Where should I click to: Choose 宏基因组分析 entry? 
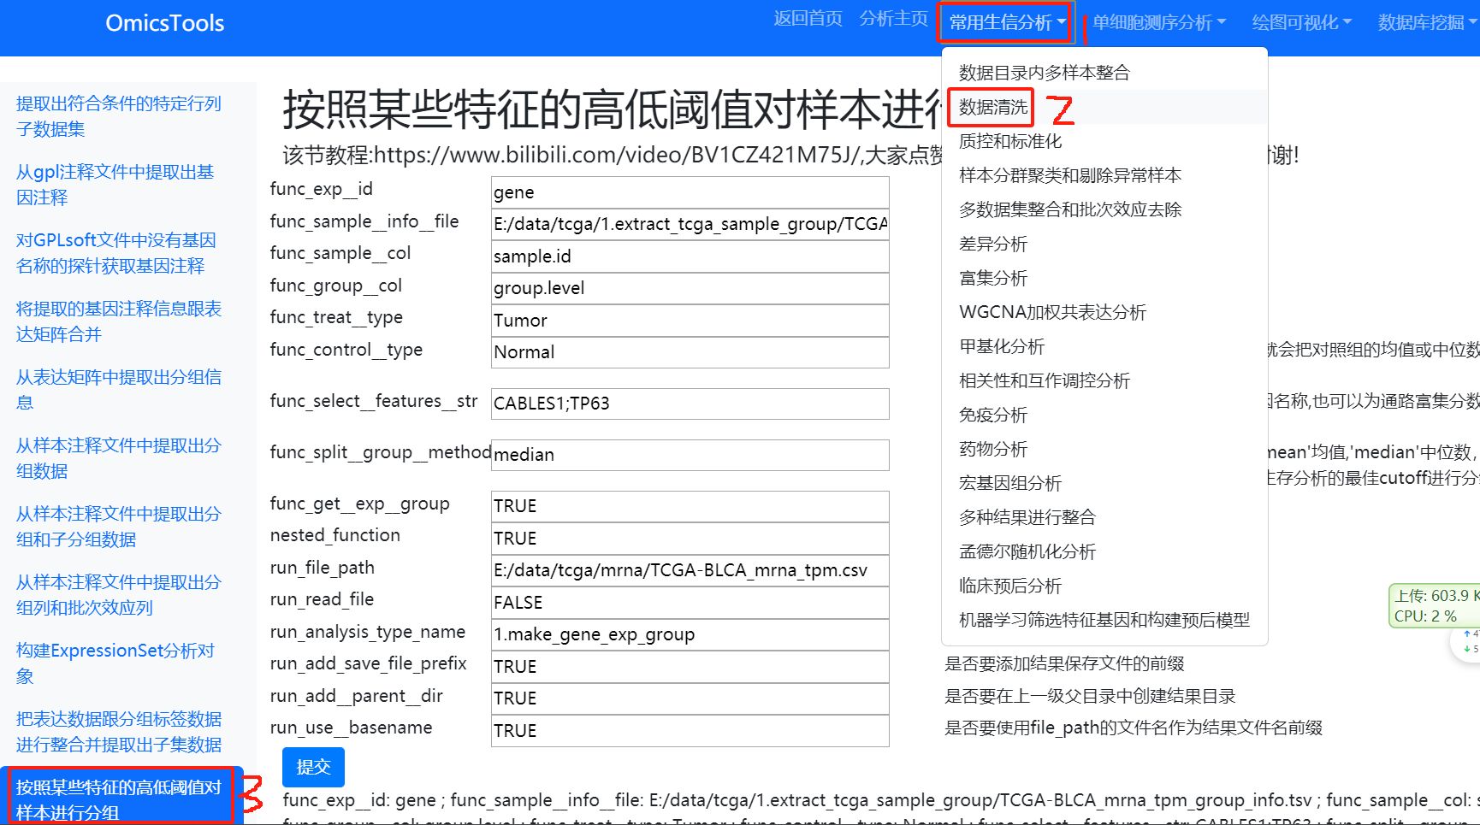coord(1104,483)
